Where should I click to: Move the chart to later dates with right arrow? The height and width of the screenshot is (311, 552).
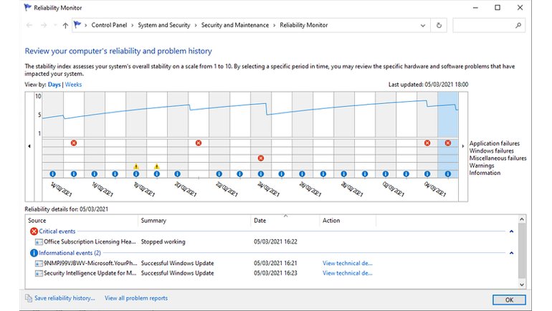[463, 146]
